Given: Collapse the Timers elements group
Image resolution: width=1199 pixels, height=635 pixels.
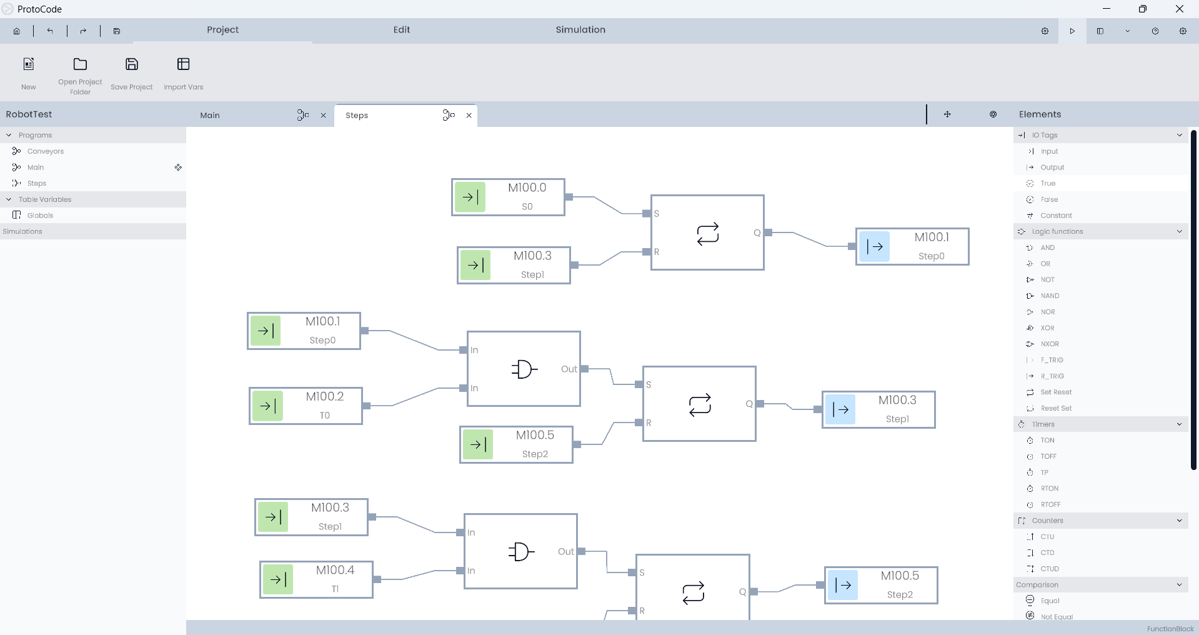Looking at the screenshot, I should [1179, 424].
